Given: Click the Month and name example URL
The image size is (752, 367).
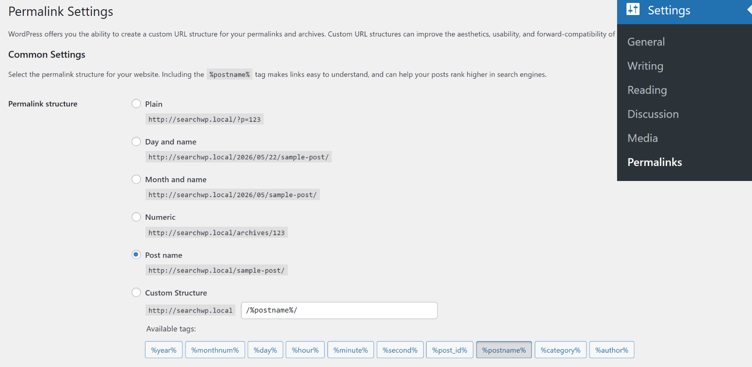Looking at the screenshot, I should [233, 195].
